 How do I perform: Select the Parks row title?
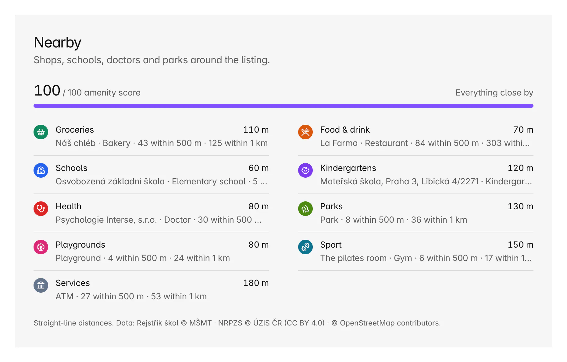[331, 207]
